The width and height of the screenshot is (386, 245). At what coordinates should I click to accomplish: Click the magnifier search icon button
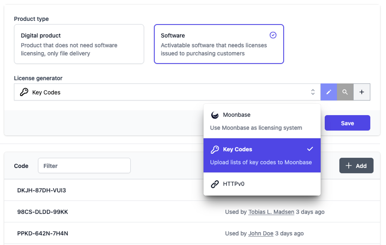coord(345,92)
